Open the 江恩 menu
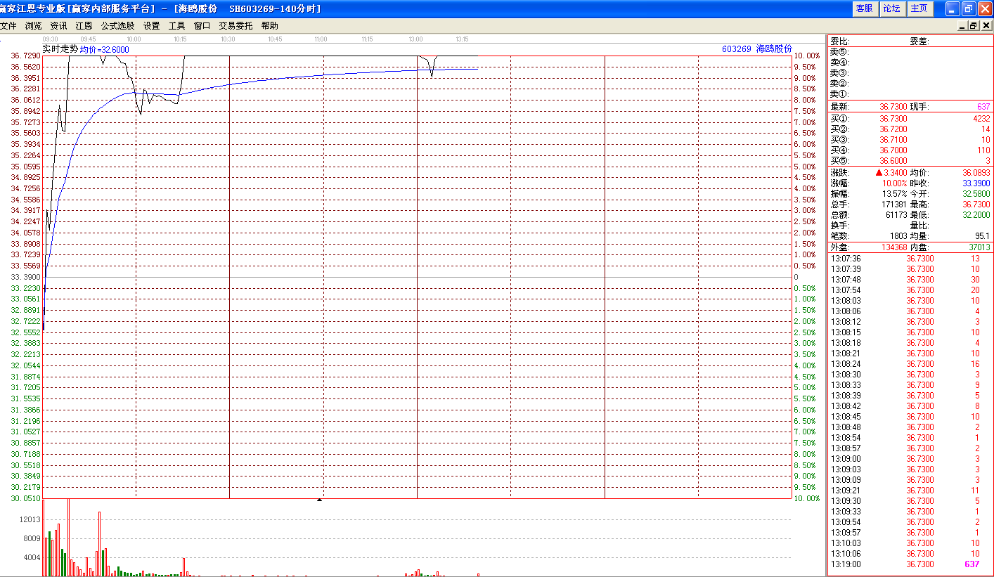This screenshot has height=577, width=994. click(84, 26)
